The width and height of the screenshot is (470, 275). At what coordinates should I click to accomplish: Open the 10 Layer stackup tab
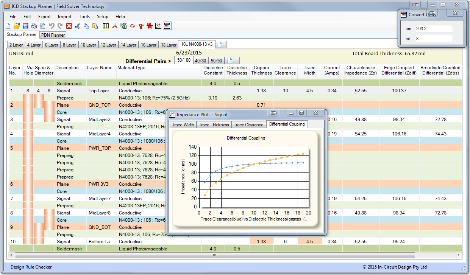tap(88, 45)
